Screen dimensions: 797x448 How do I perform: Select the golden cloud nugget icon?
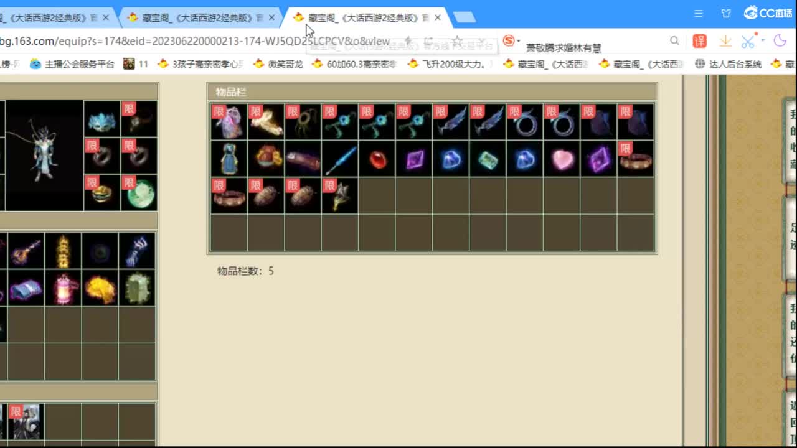click(100, 287)
